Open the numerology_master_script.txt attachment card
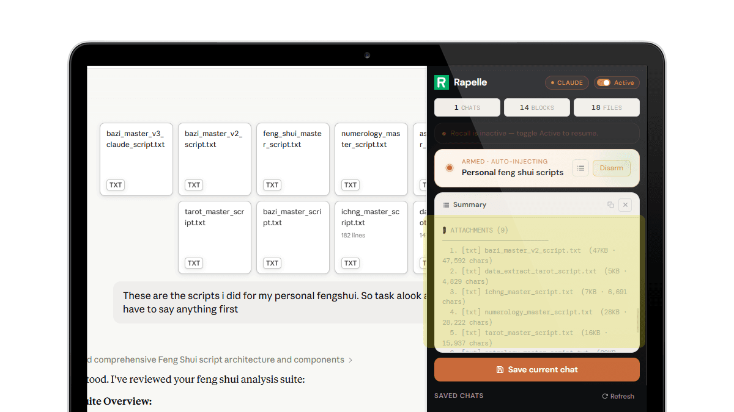Screen dimensions: 734x412 371,159
